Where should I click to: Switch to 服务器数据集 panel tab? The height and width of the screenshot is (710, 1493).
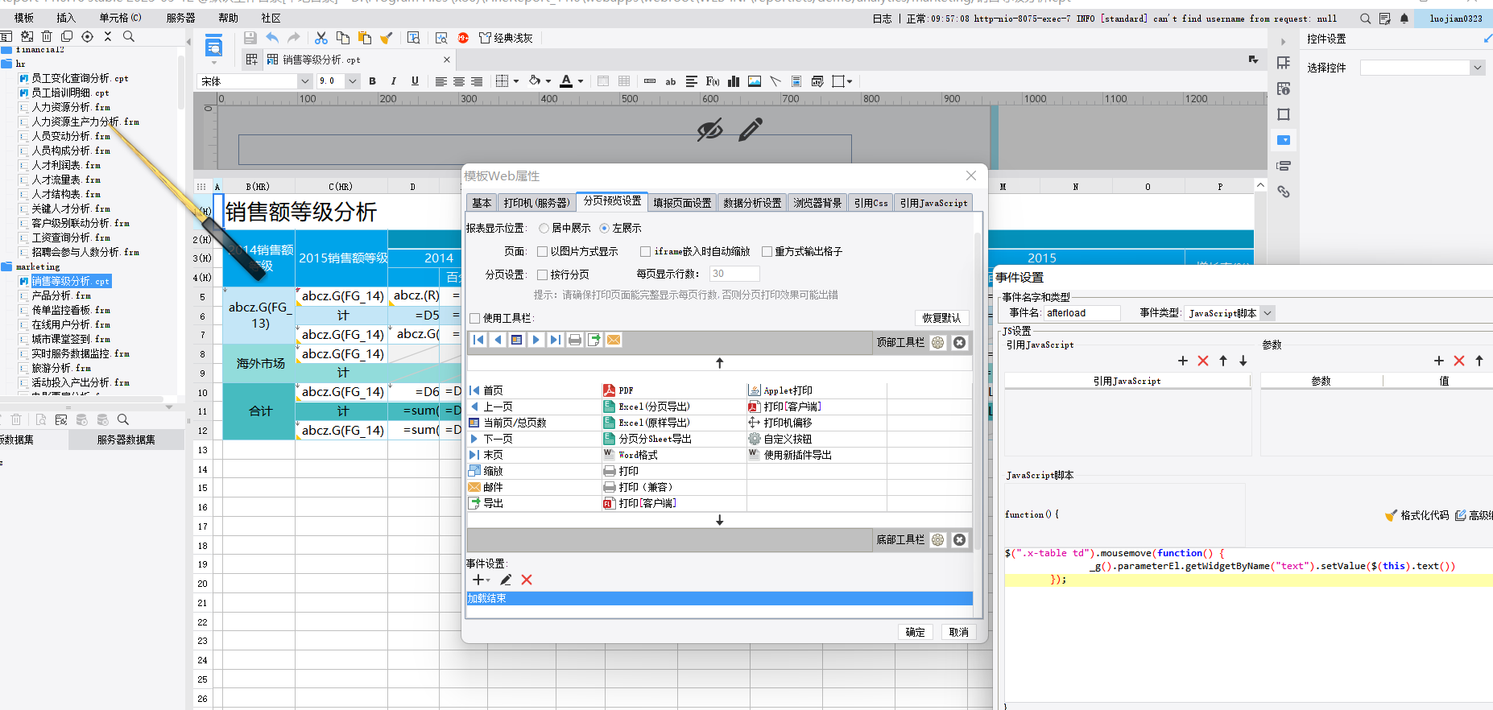coord(126,440)
